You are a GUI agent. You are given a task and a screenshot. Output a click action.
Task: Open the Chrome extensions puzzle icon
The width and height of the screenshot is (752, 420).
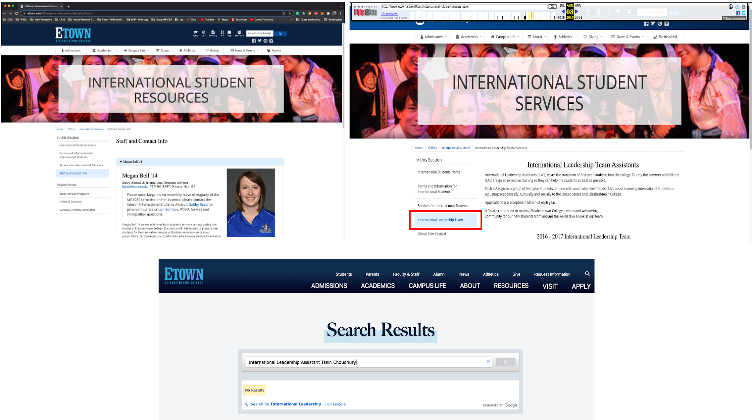(x=329, y=13)
